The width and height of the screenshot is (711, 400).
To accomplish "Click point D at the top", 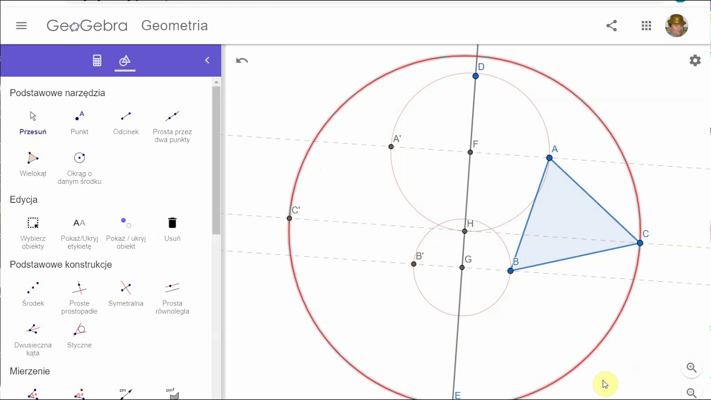I will (475, 76).
